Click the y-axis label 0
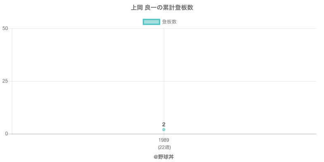 pyautogui.click(x=6, y=134)
